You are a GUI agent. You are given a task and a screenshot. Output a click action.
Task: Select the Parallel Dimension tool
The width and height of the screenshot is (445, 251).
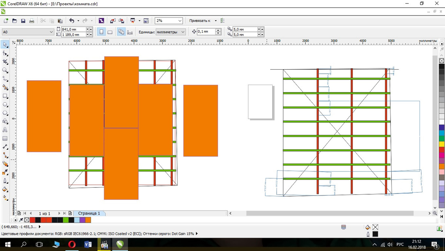(5, 147)
